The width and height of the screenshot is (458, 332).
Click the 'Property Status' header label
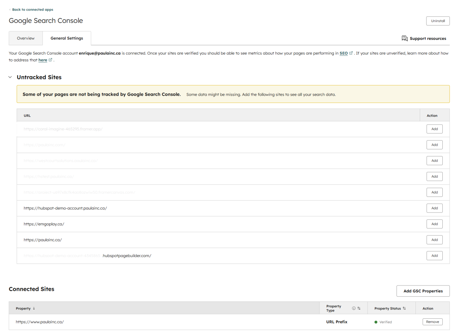(x=388, y=308)
